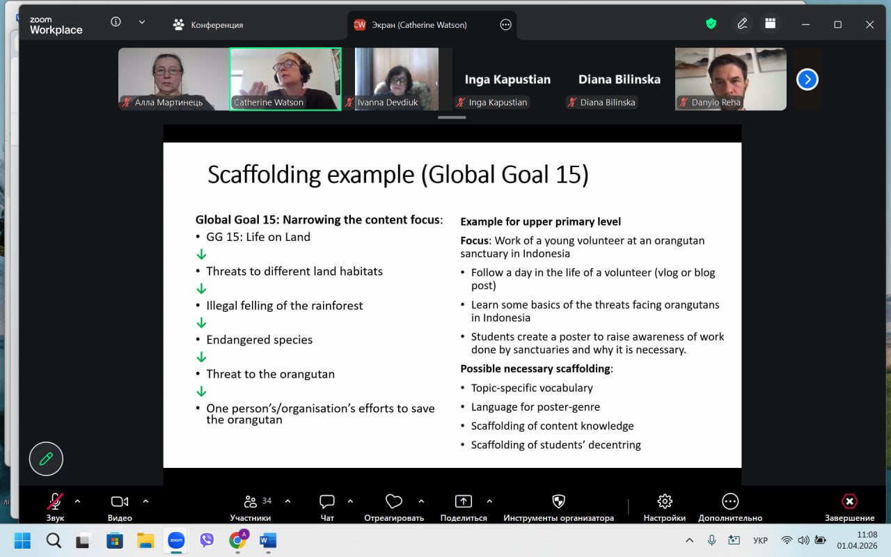
Task: Toggle camera with Видео button
Action: [120, 506]
